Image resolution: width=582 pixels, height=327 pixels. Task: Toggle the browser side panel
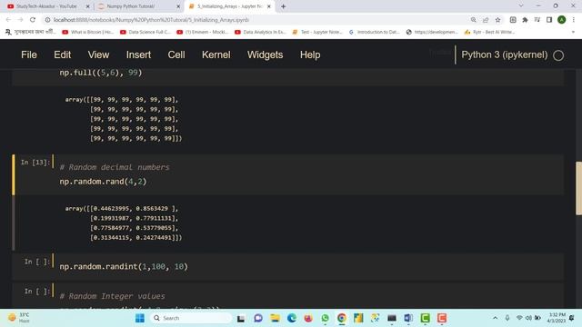tap(549, 20)
